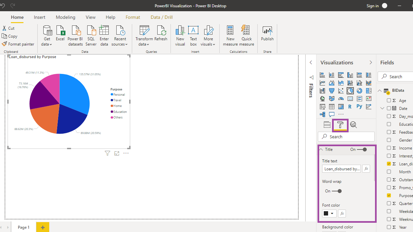Switch to the Modeling ribbon tab
The height and width of the screenshot is (232, 413).
(65, 17)
